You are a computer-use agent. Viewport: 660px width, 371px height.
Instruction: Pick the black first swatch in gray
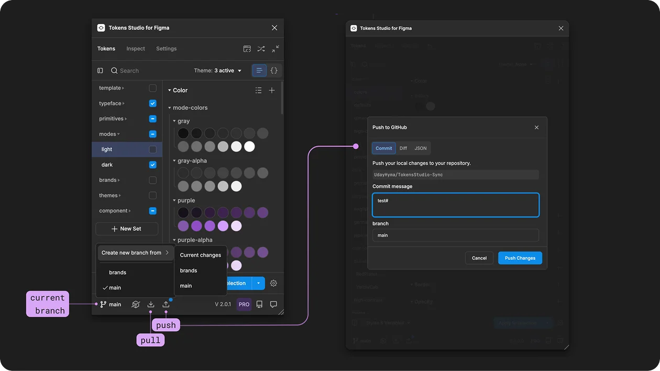183,133
